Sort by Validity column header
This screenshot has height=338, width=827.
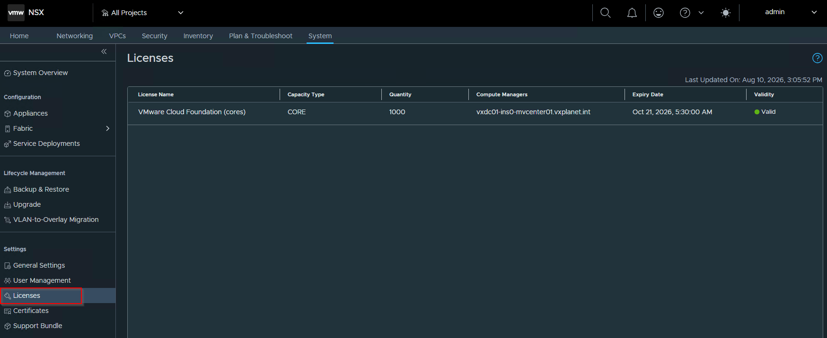(x=764, y=94)
